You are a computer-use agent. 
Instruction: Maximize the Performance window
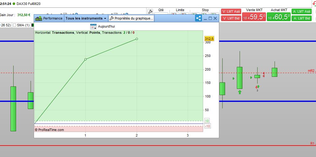[x=210, y=18]
